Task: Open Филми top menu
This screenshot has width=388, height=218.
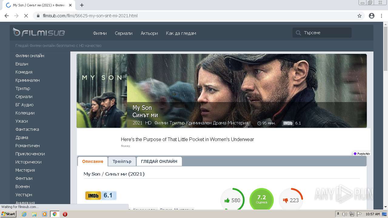Action: tap(100, 33)
